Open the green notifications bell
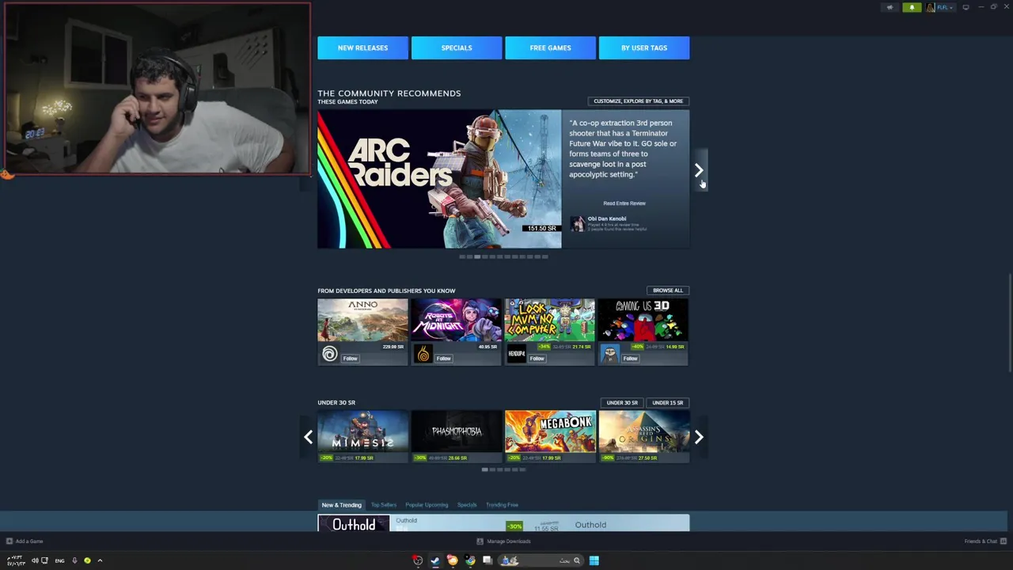The image size is (1013, 570). (x=912, y=7)
